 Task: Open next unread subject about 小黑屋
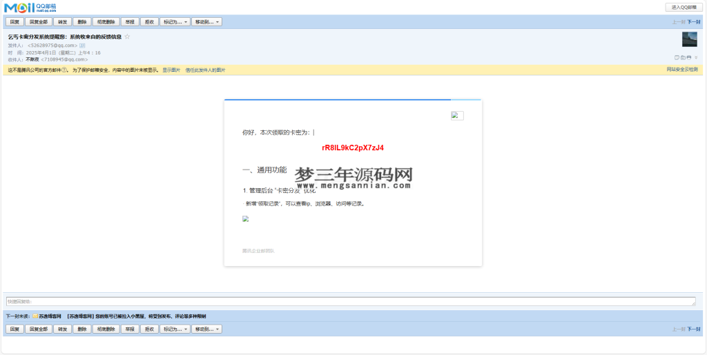click(137, 316)
